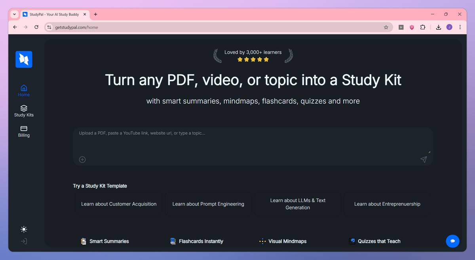Open the tab search dropdown arrow

[x=14, y=14]
